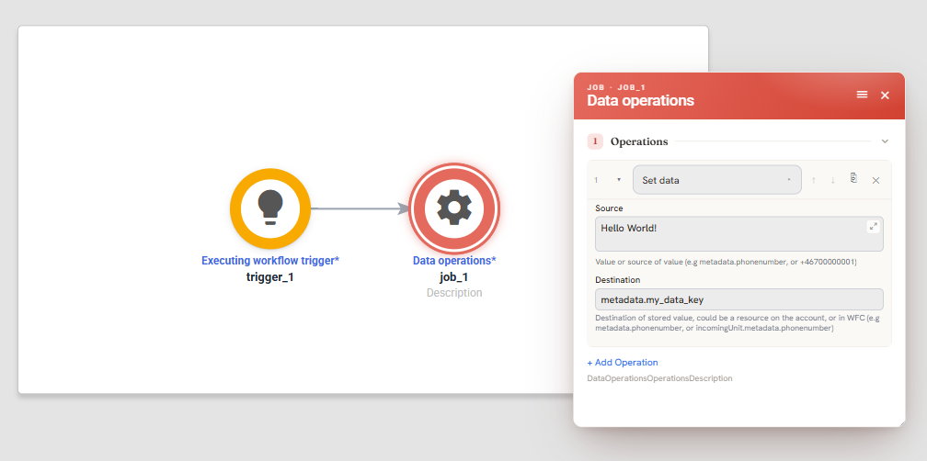The height and width of the screenshot is (461, 927).
Task: Expand the operation 1 collapse triangle
Action: coord(618,179)
